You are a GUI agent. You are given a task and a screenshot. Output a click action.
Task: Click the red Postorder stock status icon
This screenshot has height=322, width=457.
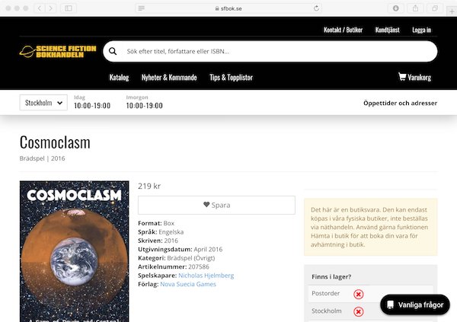[359, 294]
